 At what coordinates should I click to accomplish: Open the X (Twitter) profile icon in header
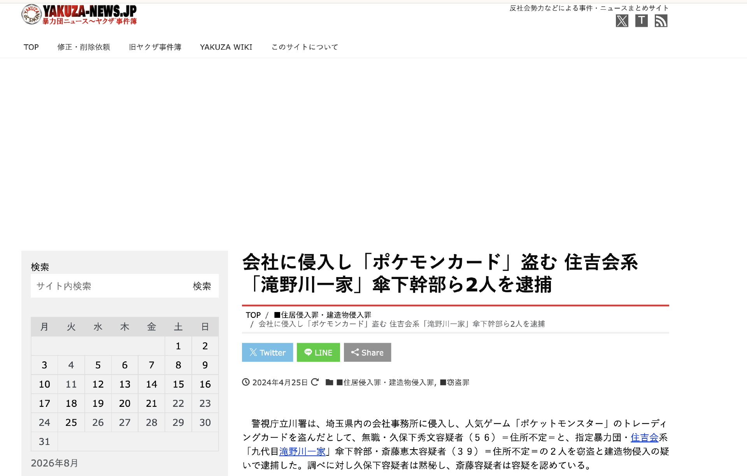[x=622, y=21]
